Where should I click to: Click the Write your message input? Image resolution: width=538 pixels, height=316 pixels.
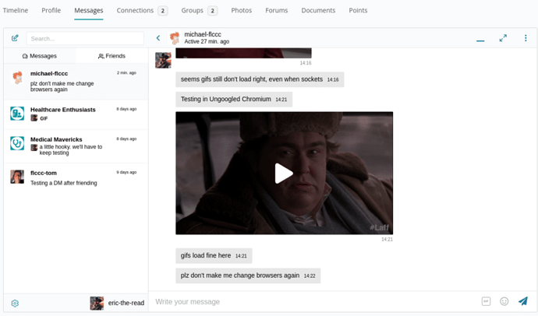click(x=312, y=302)
